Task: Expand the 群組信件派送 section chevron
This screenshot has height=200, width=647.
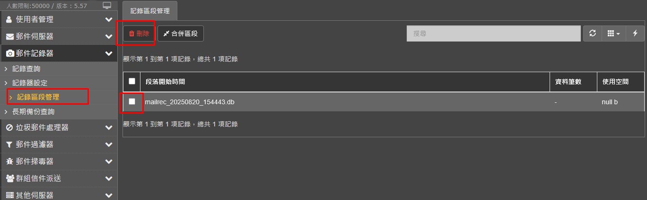Action: click(x=109, y=179)
